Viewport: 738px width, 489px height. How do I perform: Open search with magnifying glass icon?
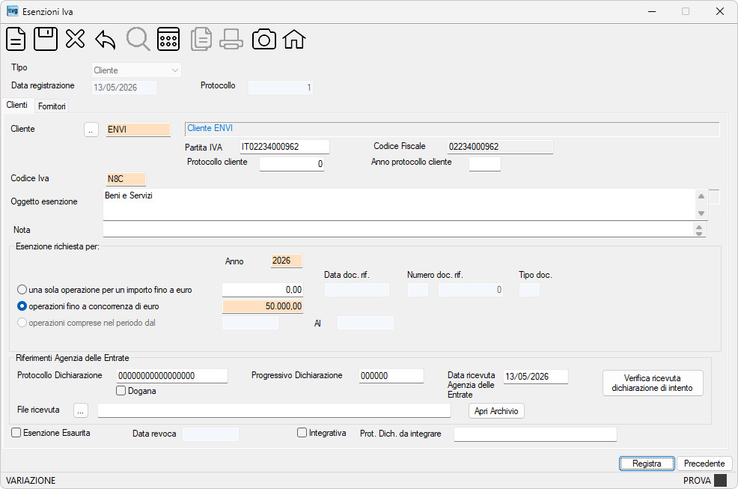pyautogui.click(x=138, y=39)
